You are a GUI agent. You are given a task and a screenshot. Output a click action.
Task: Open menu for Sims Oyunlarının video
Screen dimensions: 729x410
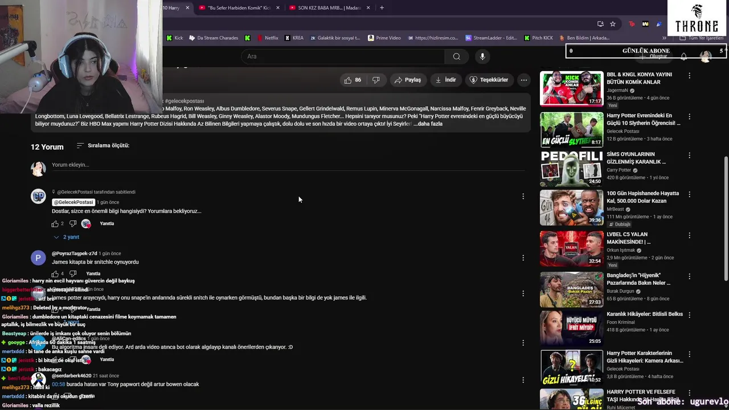689,155
